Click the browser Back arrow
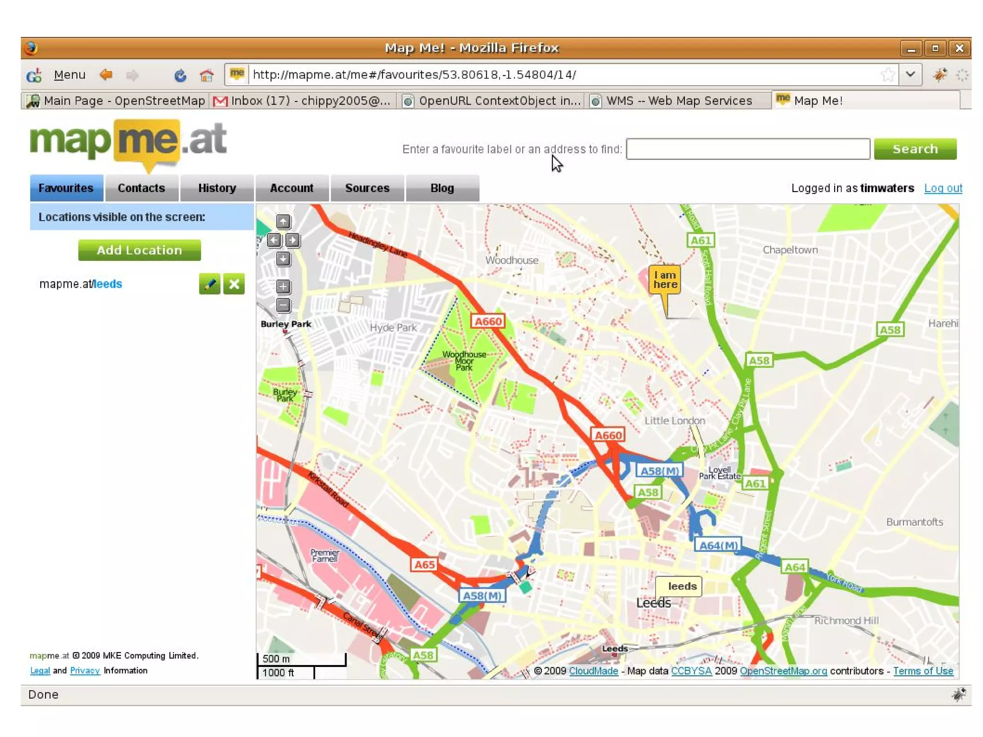This screenshot has height=737, width=983. click(x=106, y=75)
